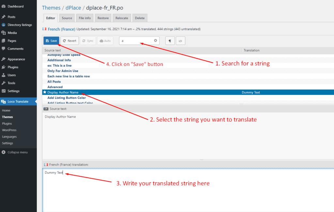The image size is (334, 212).
Task: Select the "Display Author Name" string row
Action: click(63, 92)
